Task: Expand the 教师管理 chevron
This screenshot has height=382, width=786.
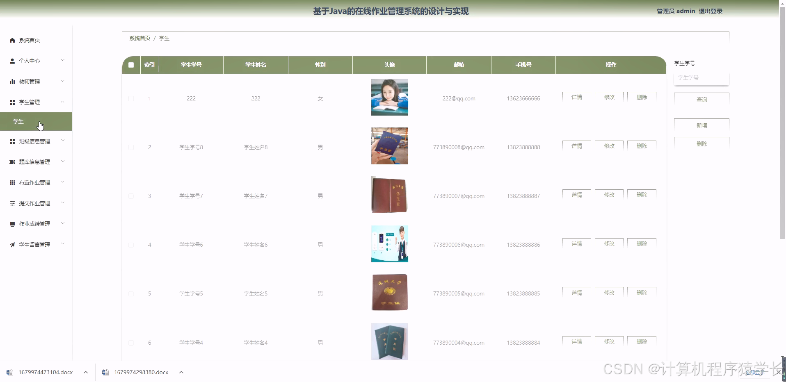Action: pos(63,81)
